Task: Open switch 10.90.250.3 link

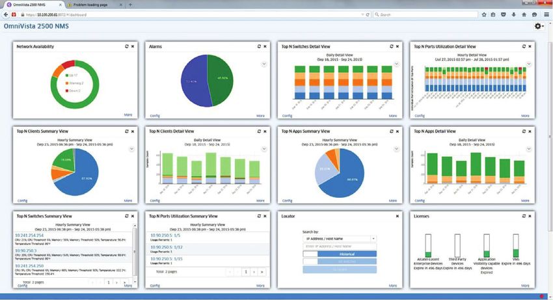Action: (26, 251)
